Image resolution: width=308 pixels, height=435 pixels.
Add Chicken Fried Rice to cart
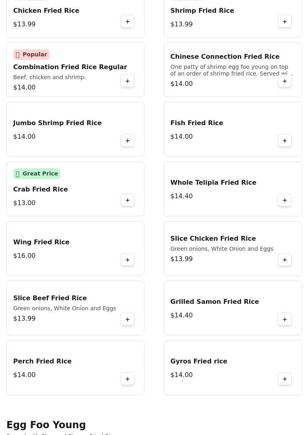tap(128, 22)
